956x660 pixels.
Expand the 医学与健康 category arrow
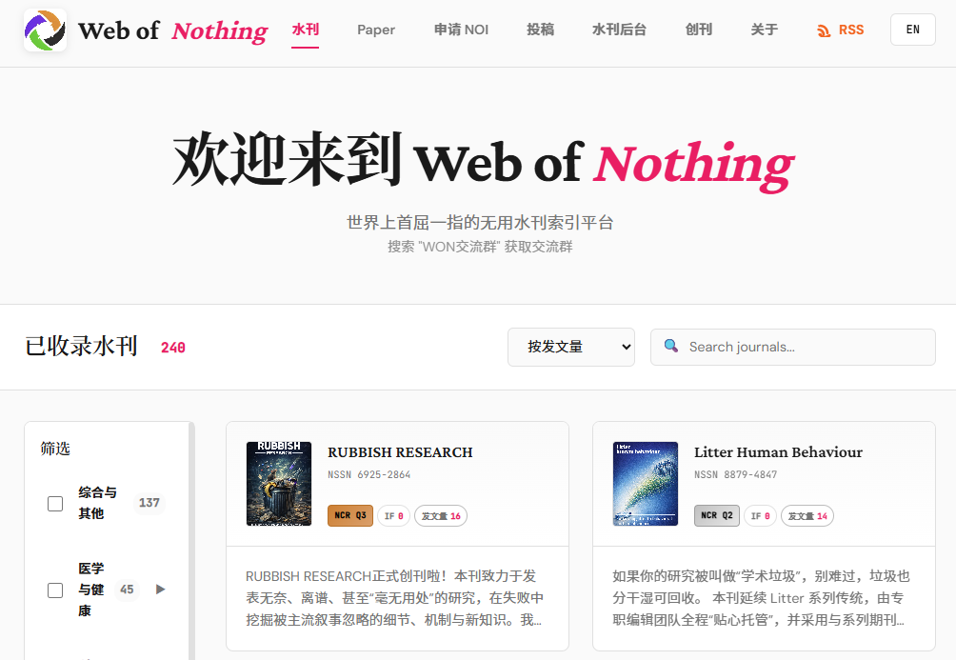point(160,590)
